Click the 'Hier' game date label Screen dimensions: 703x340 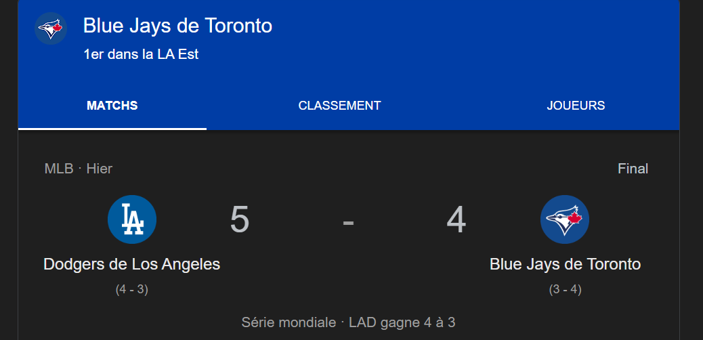coord(99,169)
